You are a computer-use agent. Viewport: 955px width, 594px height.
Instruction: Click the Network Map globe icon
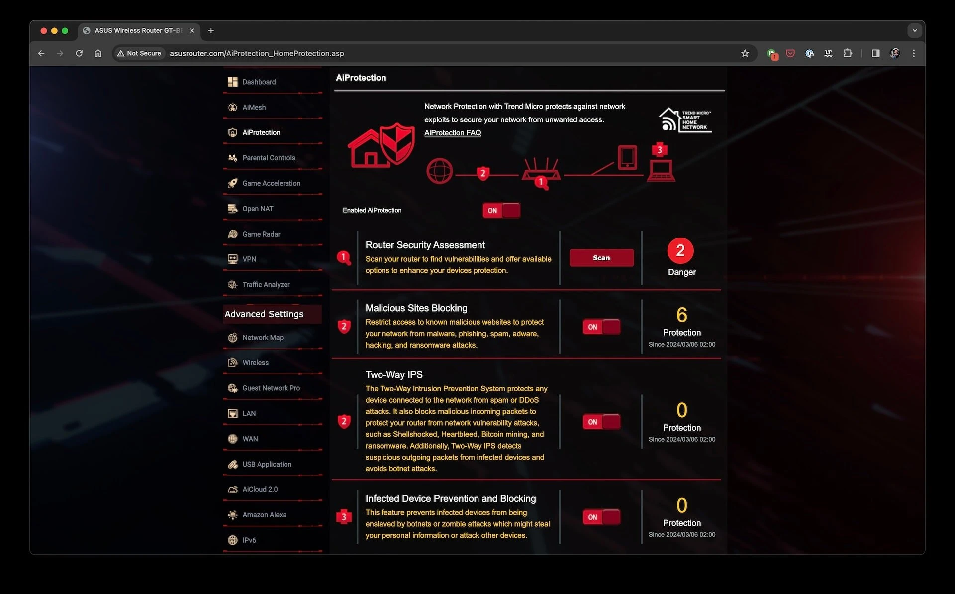(232, 338)
